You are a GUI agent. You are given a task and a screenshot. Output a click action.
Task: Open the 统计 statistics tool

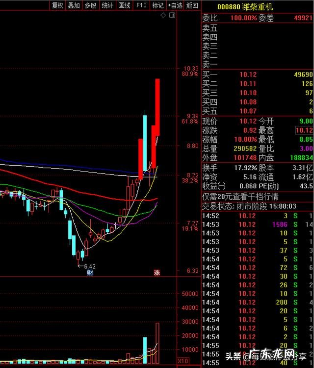point(107,5)
